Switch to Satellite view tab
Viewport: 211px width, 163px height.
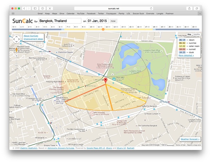(197, 34)
